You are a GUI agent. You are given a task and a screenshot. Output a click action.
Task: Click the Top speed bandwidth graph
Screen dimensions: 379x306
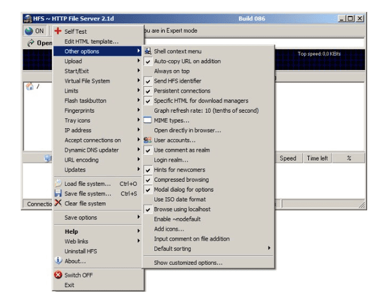(320, 59)
